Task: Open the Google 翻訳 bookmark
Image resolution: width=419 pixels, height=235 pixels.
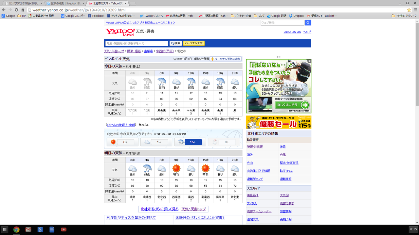Action: tap(277, 16)
